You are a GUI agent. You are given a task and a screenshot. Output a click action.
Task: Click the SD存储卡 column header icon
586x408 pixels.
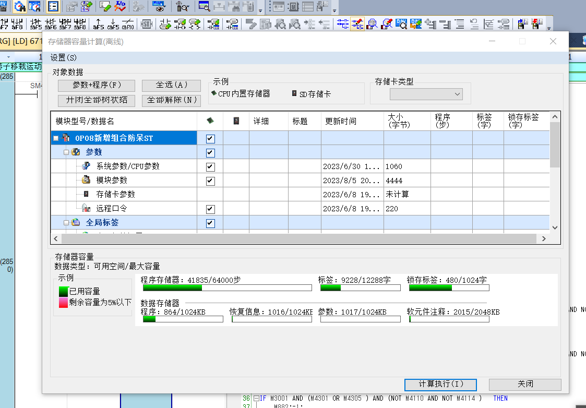[236, 121]
